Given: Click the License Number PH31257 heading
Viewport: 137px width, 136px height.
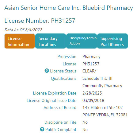Looking at the screenshot, I should tap(40, 21).
